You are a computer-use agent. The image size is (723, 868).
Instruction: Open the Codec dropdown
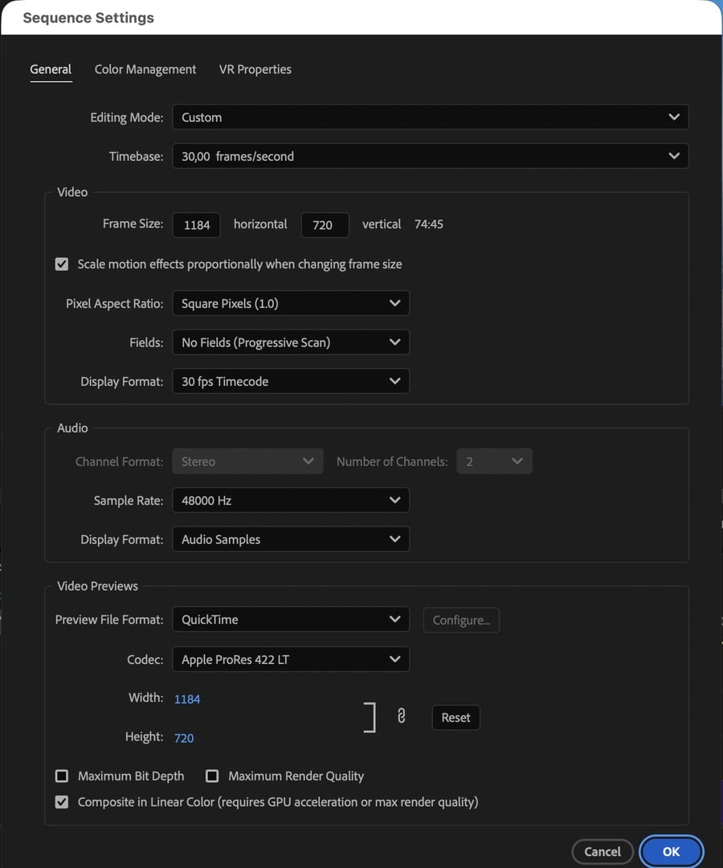point(291,659)
